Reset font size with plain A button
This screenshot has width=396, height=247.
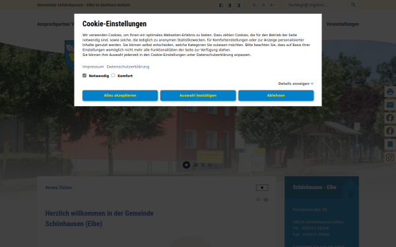tap(263, 5)
